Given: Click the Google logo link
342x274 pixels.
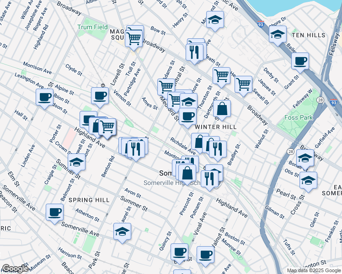Looking at the screenshot, I should point(15,269).
